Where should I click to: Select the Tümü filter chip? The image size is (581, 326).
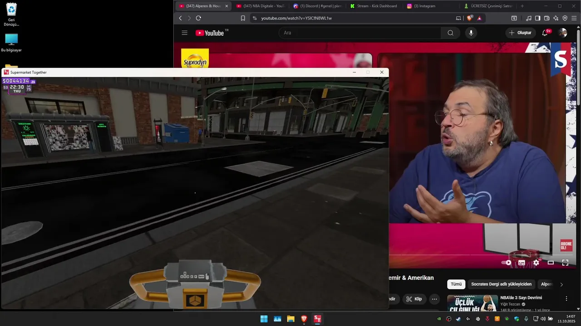pos(456,284)
